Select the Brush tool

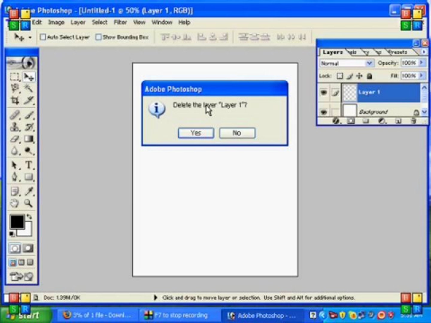29,115
